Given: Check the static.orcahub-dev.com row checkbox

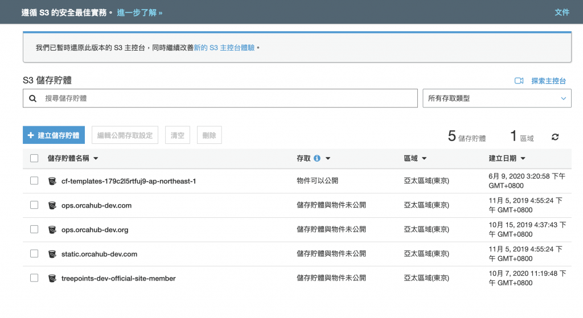Looking at the screenshot, I should pos(34,254).
